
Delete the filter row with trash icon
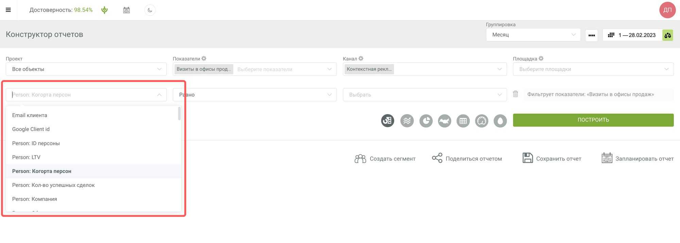[x=515, y=94]
